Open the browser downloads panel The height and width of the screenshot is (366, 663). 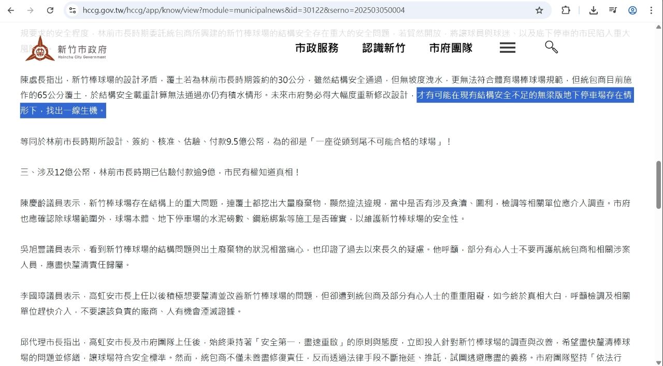coord(594,10)
